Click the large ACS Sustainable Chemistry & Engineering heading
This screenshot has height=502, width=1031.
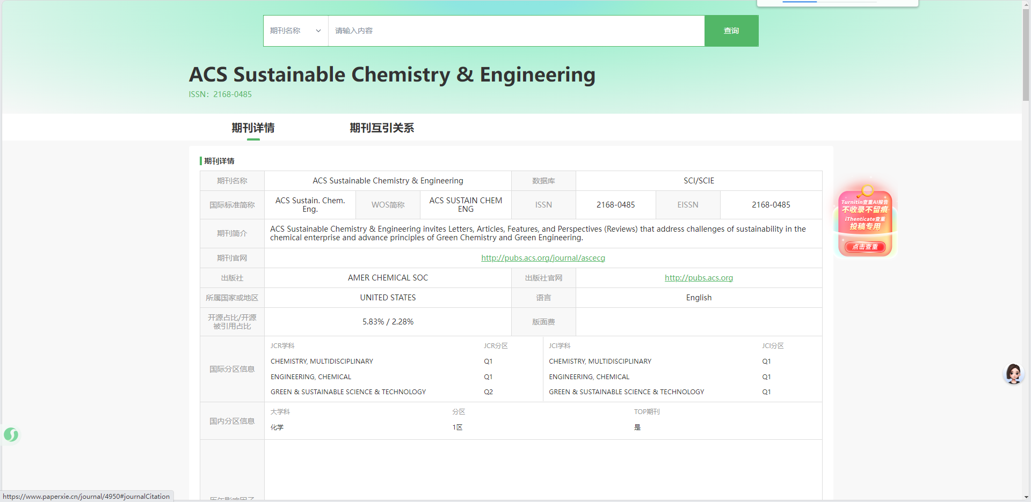[x=392, y=75]
